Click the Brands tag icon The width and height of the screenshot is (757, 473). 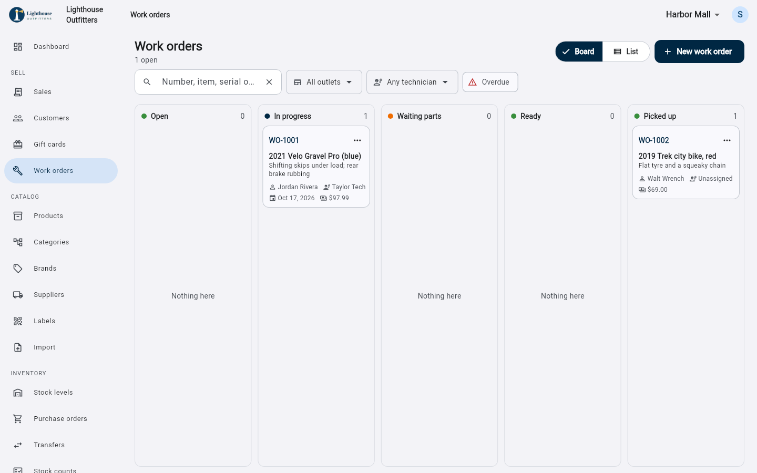[x=18, y=269]
